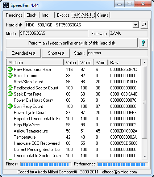The width and height of the screenshot is (154, 177).
Task: Click OK icon beside Seek Error Rate
Action: pos(10,94)
